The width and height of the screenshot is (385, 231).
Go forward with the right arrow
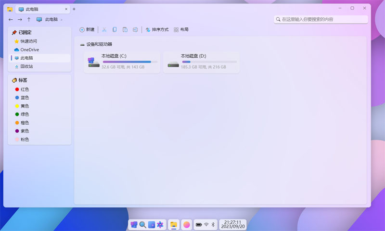coord(20,19)
